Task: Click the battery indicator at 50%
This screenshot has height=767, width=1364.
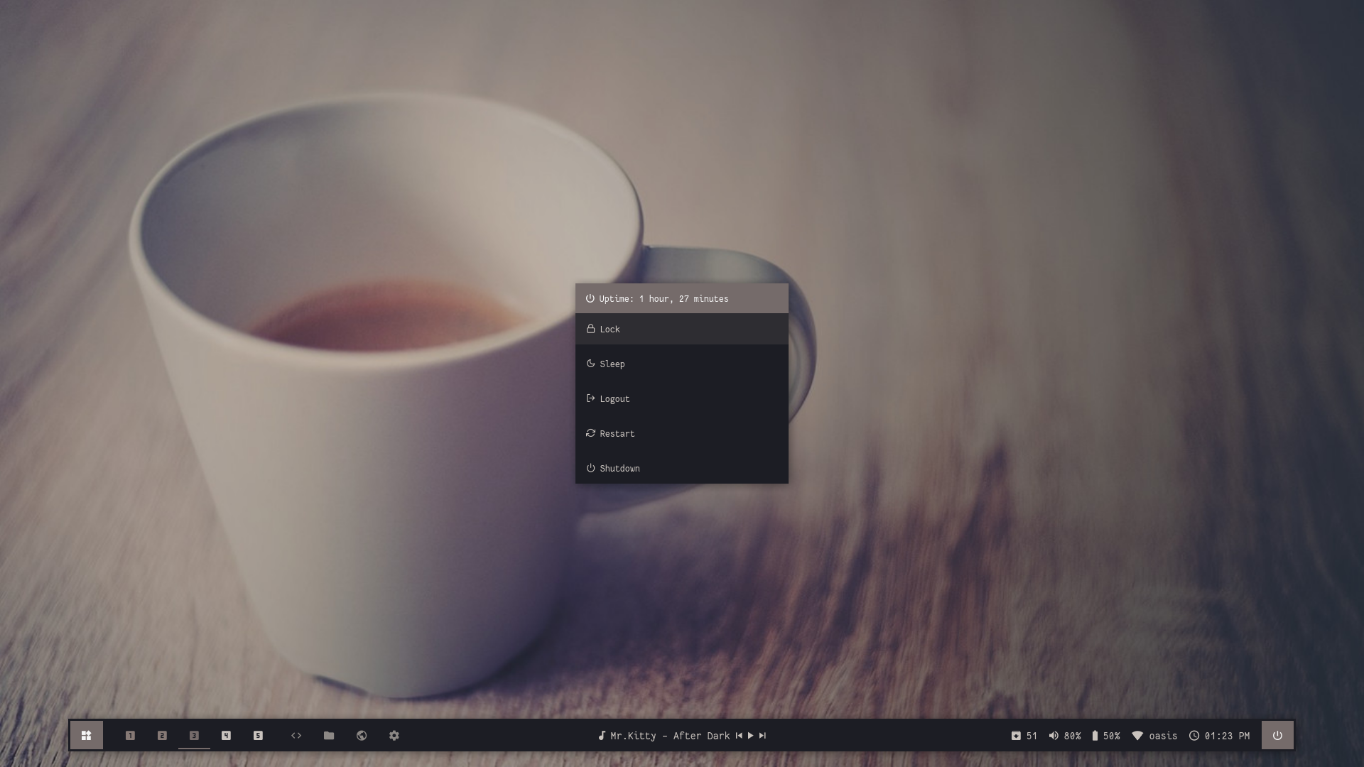Action: [1095, 736]
